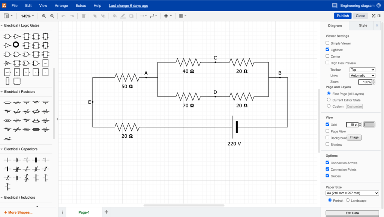Add a new page with the plus icon
The height and width of the screenshot is (217, 384).
106,212
